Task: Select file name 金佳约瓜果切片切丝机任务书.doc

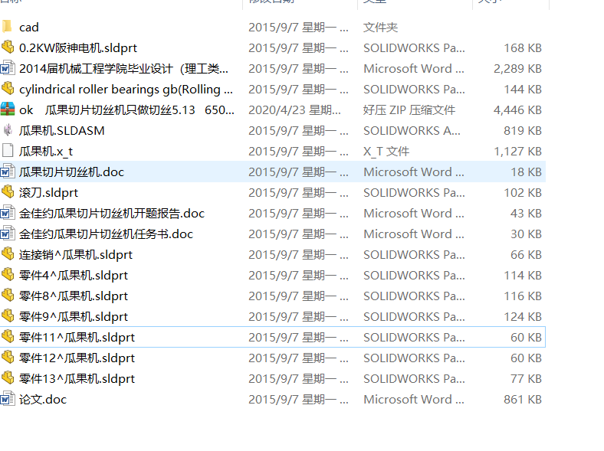Action: coord(106,234)
